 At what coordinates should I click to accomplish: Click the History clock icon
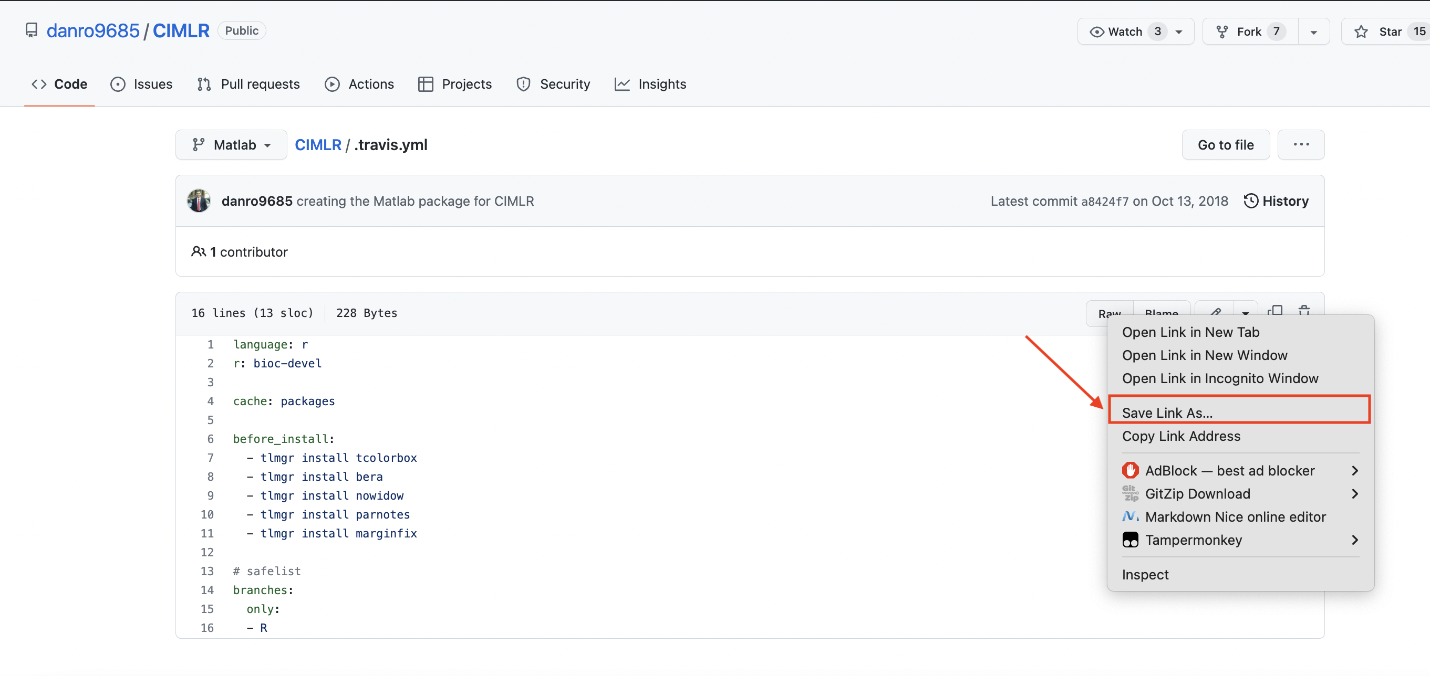pyautogui.click(x=1250, y=200)
